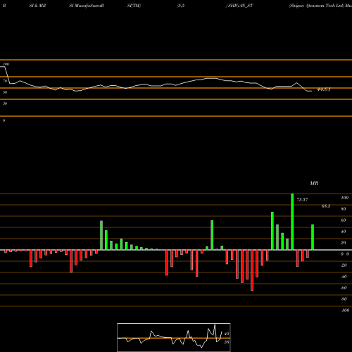Click the MR axis label -80

tap(344, 299)
